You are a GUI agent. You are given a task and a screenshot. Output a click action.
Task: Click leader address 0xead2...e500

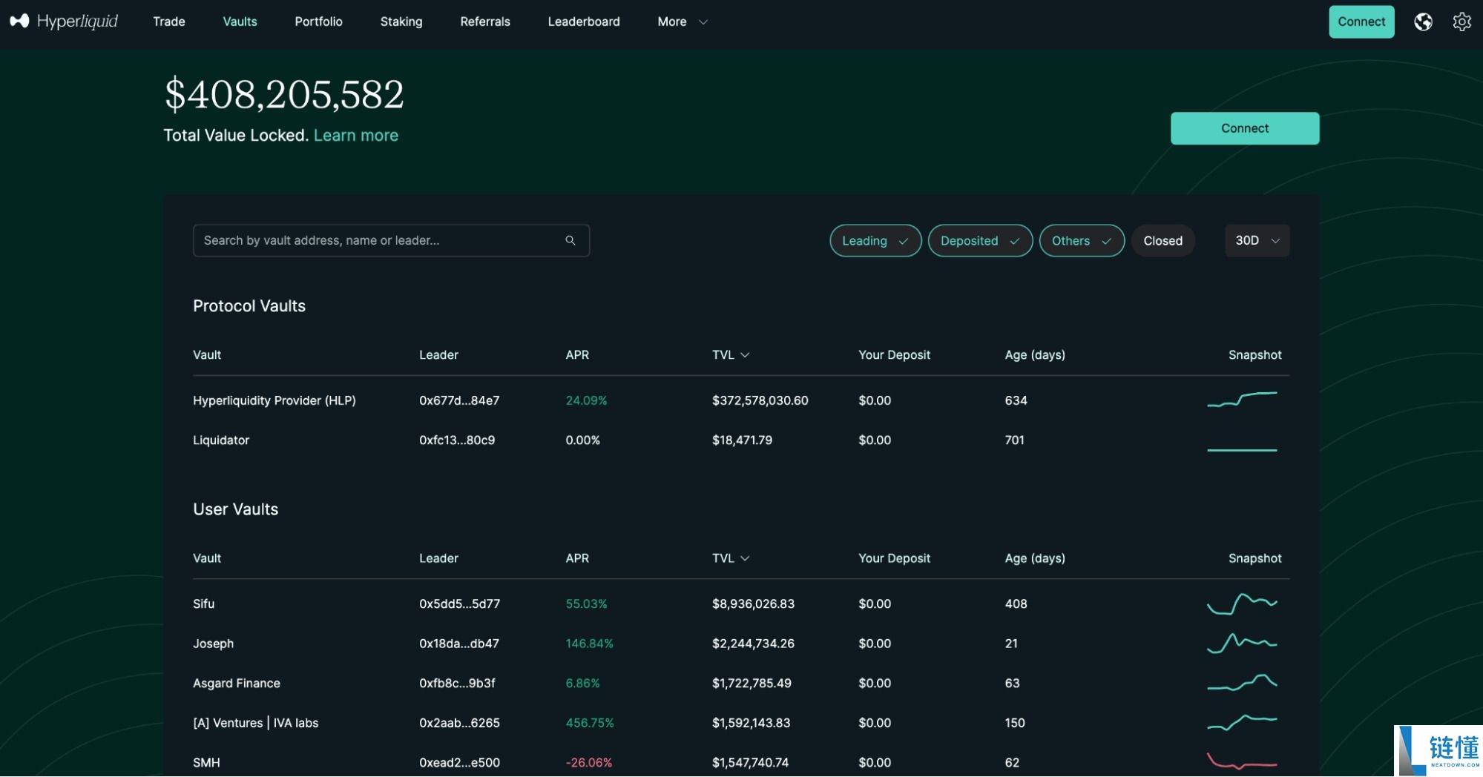click(x=460, y=762)
